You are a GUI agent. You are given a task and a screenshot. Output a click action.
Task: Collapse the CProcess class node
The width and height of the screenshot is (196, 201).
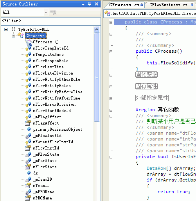pos(13,36)
